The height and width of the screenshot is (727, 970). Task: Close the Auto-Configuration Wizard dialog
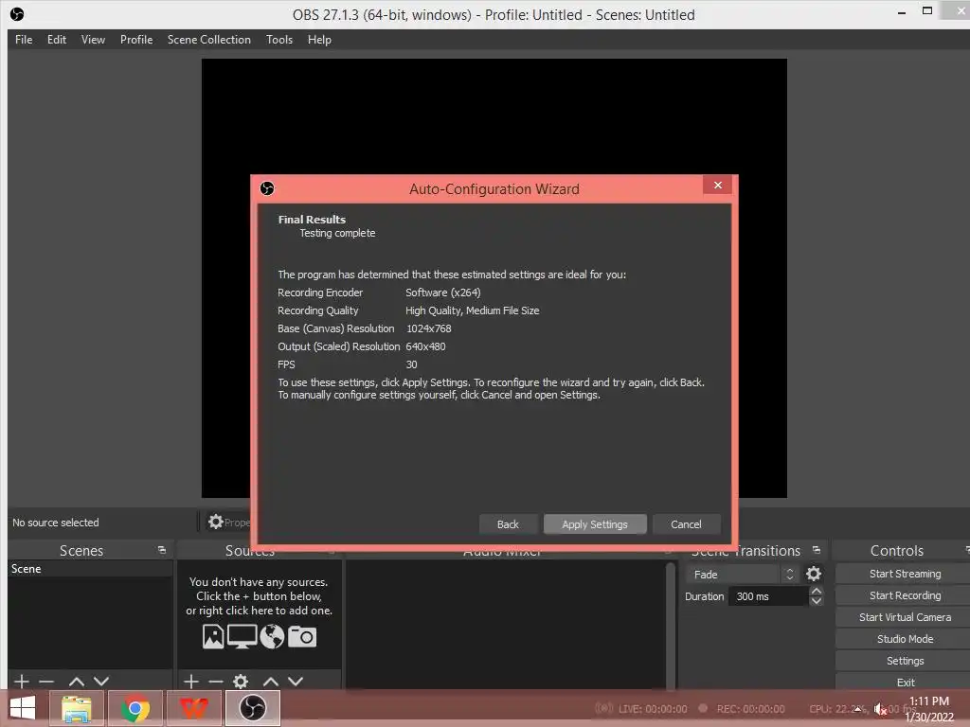click(718, 185)
